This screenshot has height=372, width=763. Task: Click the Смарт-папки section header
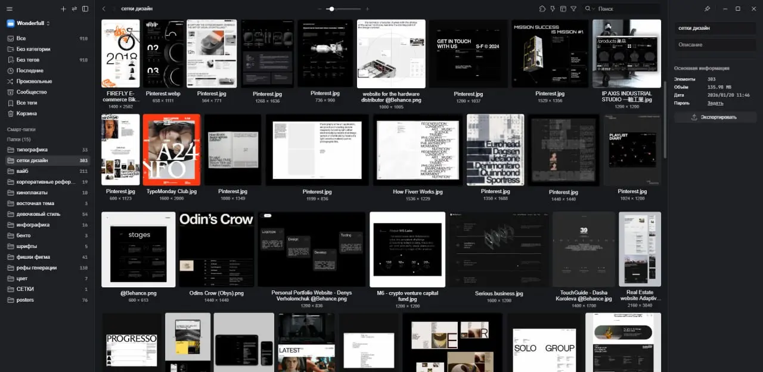(x=21, y=129)
